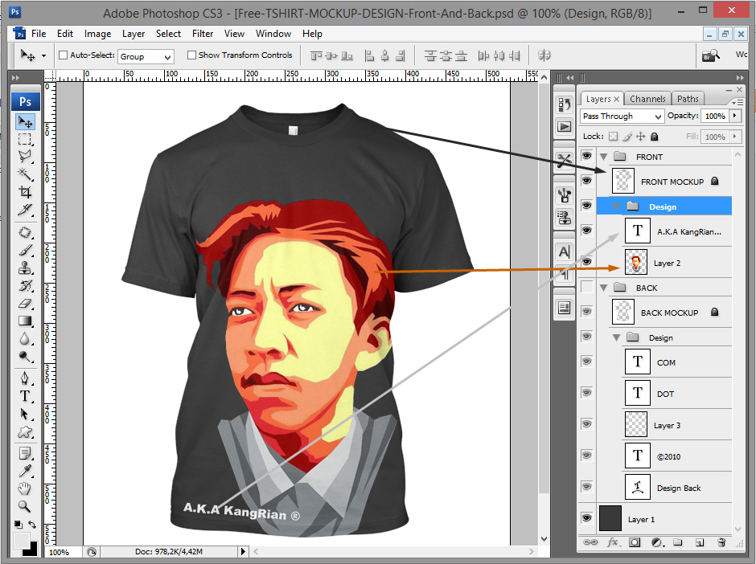This screenshot has width=756, height=564.
Task: Hide the FRONT MOCKUP layer eye
Action: (586, 181)
